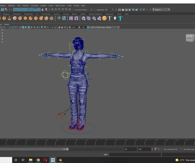Click the lock selection padlock icon
195x163 pixels.
click(43, 9)
